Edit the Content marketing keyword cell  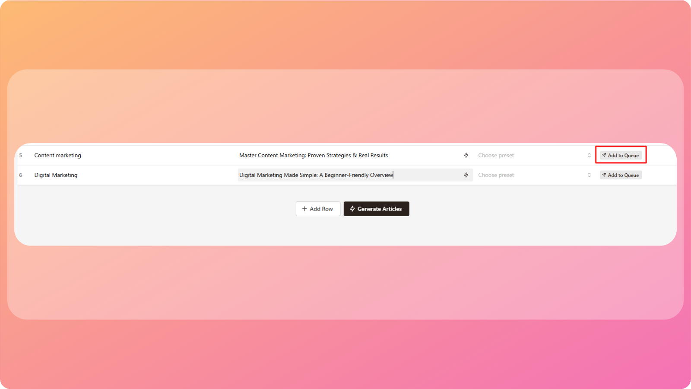(x=58, y=155)
